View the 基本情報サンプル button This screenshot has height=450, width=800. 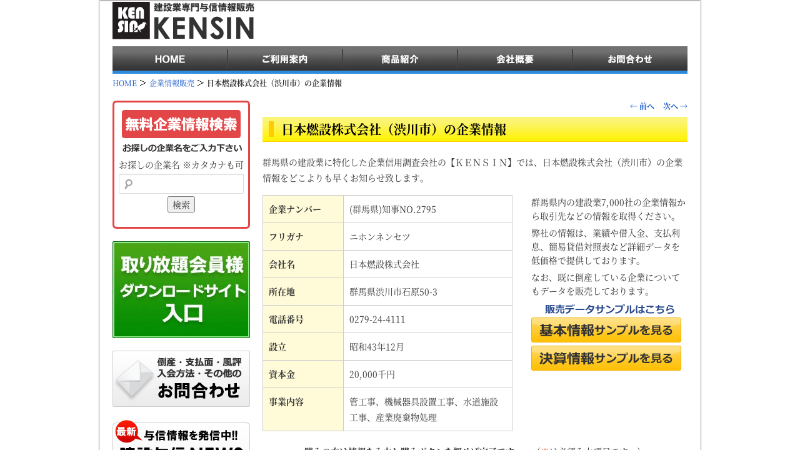(x=606, y=330)
